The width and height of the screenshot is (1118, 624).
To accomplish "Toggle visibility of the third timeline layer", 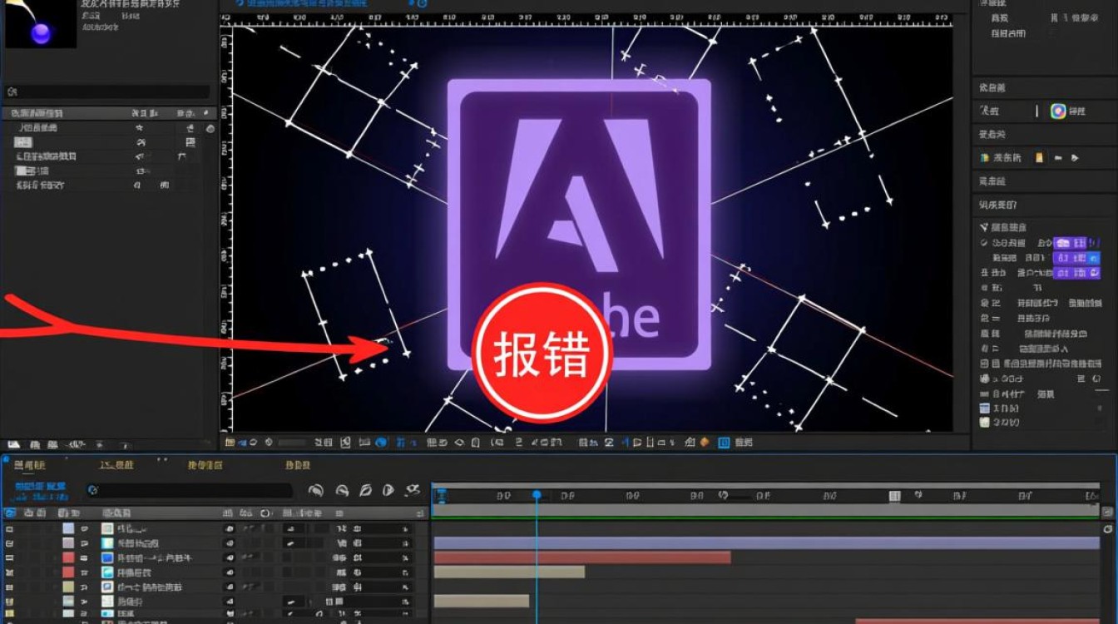I will (x=10, y=557).
